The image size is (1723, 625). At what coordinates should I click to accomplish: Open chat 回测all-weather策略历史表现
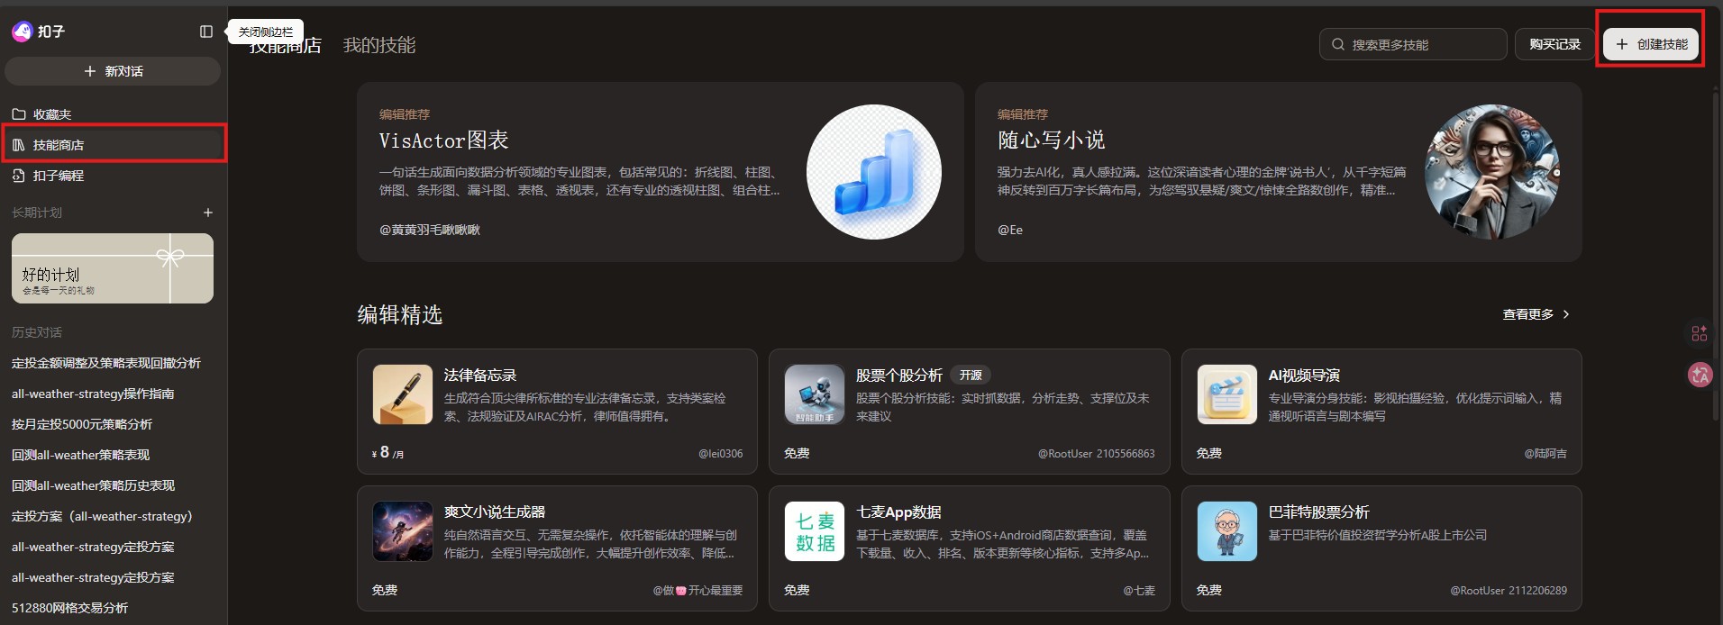pyautogui.click(x=94, y=485)
